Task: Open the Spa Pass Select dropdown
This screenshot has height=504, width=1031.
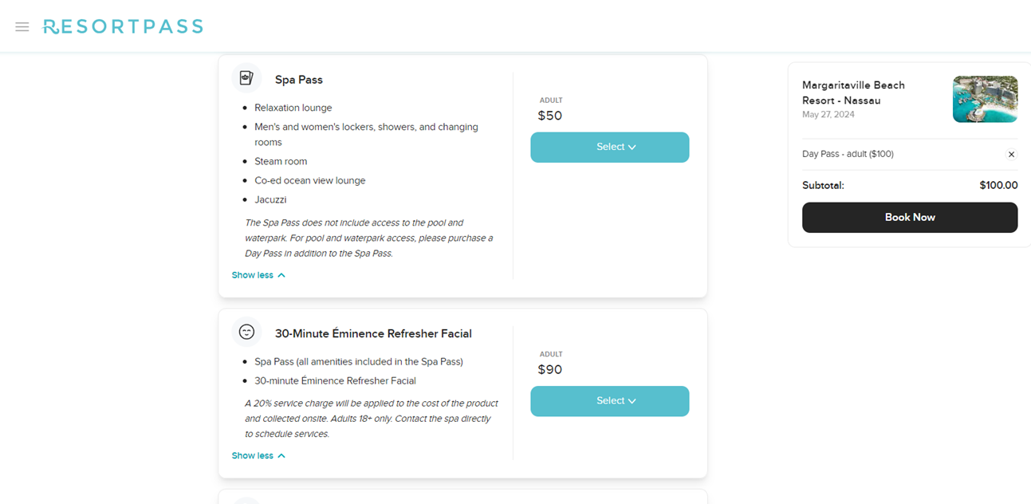Action: [609, 147]
